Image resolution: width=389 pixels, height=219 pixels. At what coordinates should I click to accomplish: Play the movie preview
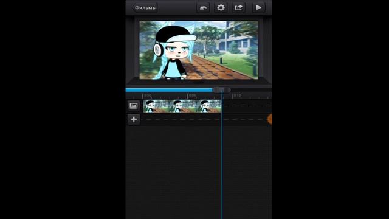click(x=258, y=8)
